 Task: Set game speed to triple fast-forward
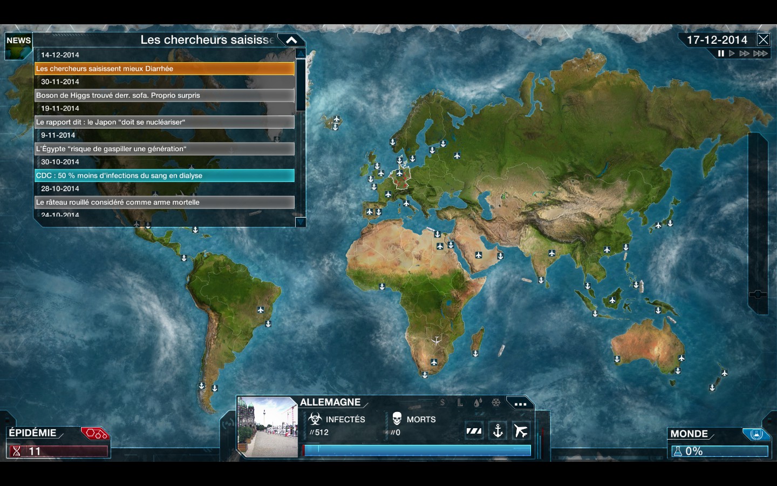761,53
